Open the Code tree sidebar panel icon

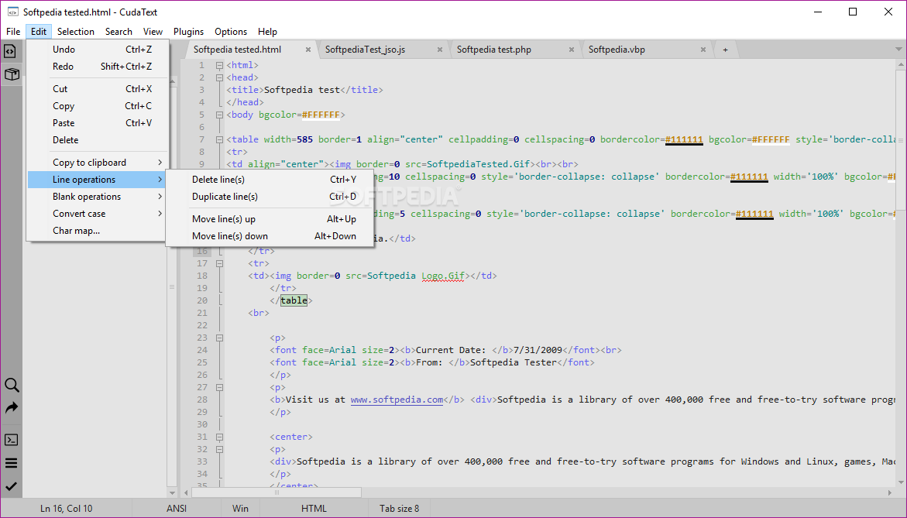(x=10, y=51)
